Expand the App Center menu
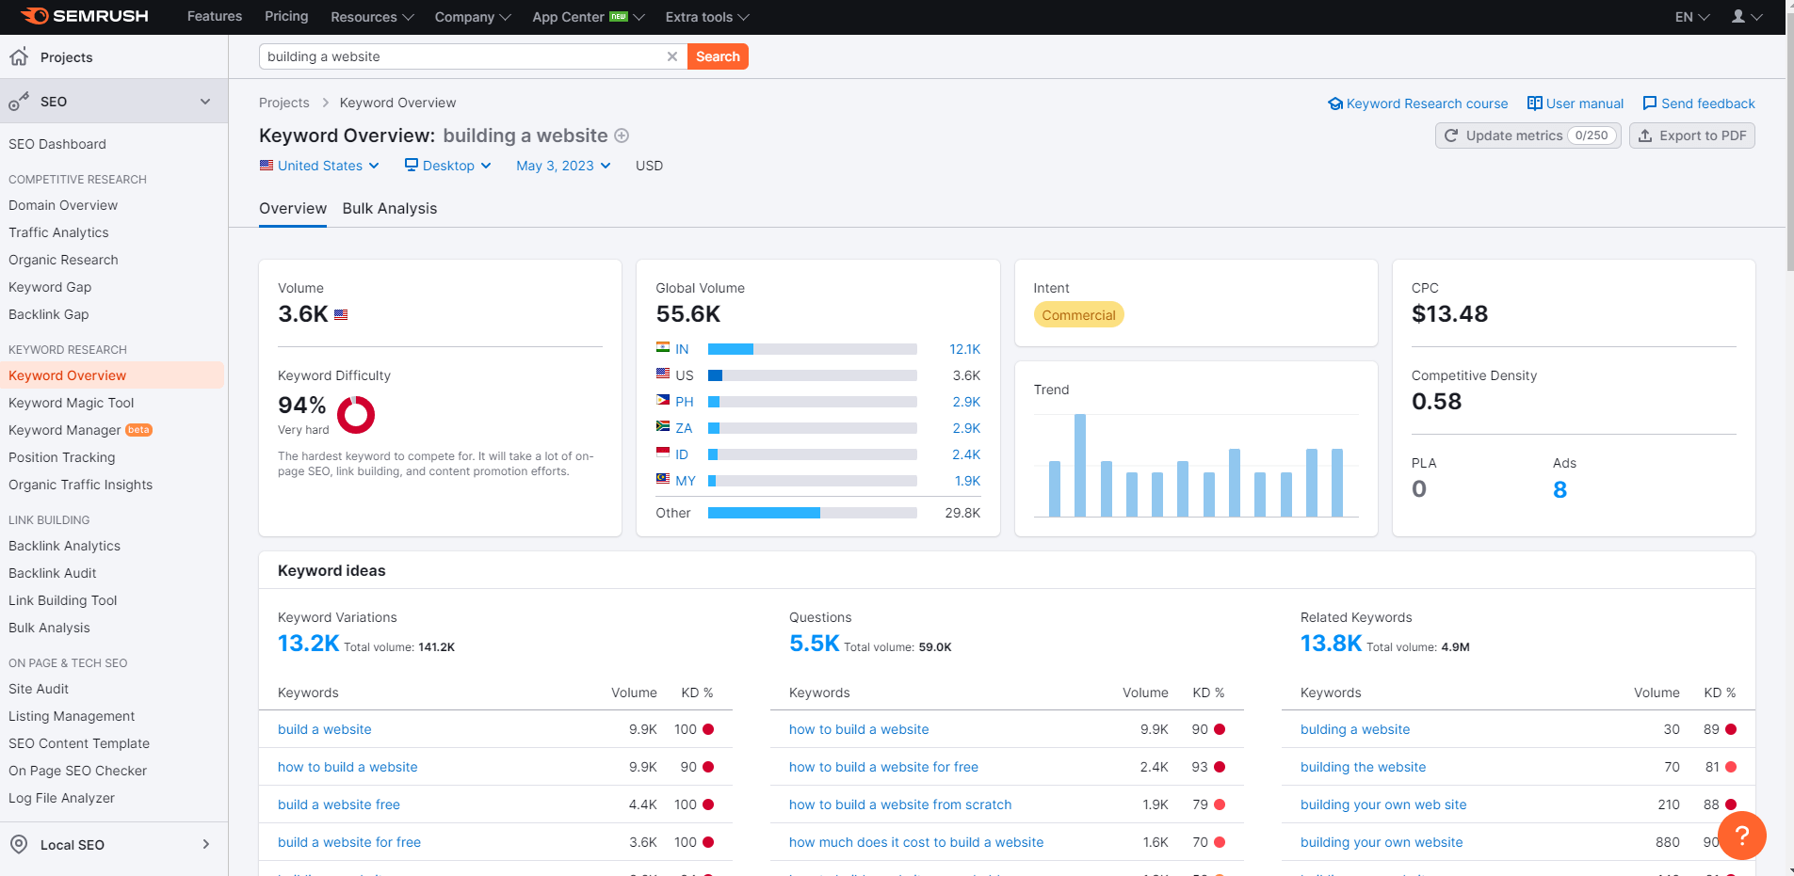The width and height of the screenshot is (1794, 876). [x=589, y=17]
